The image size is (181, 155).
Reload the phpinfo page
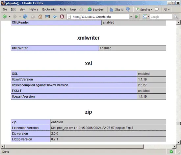(25, 17)
